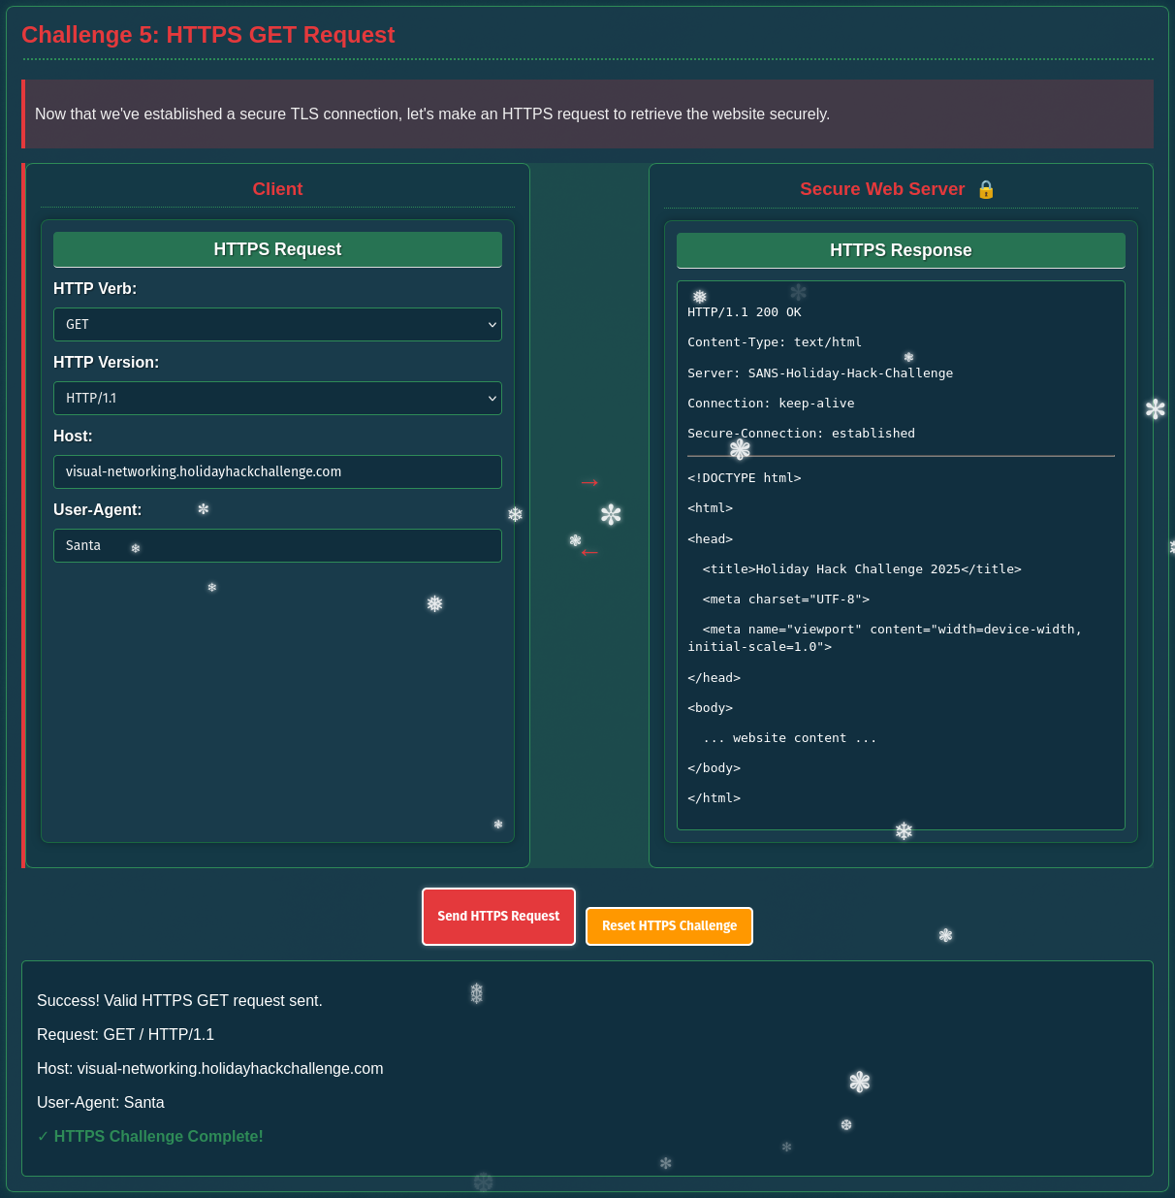Click the HTTPS Challenge Complete message
This screenshot has height=1198, width=1175.
[158, 1136]
